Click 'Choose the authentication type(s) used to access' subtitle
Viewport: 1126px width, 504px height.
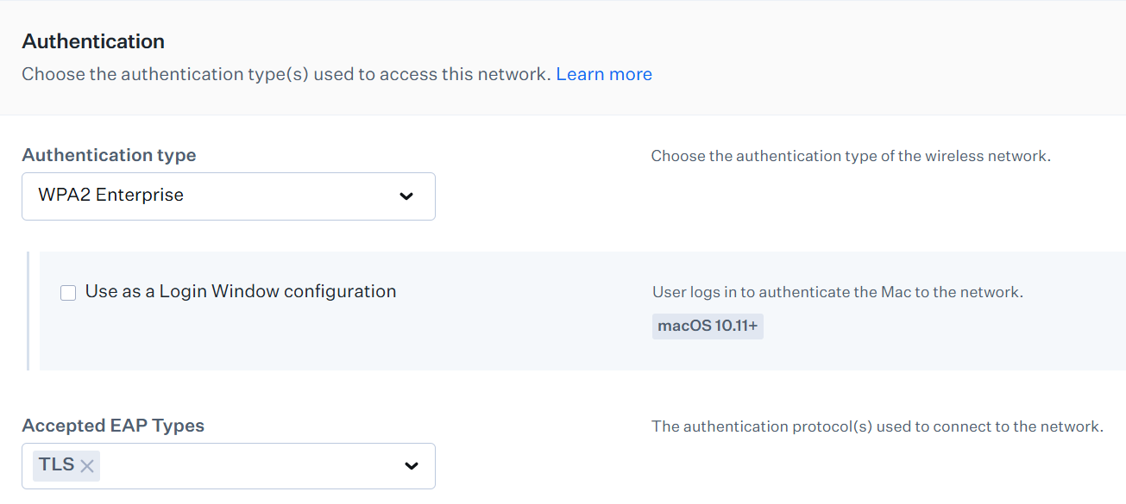[286, 74]
